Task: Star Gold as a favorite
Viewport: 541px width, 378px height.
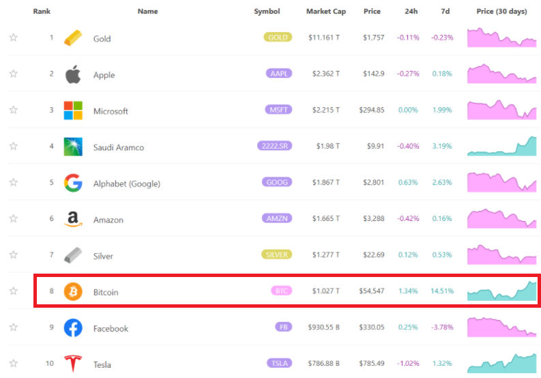Action: [14, 38]
